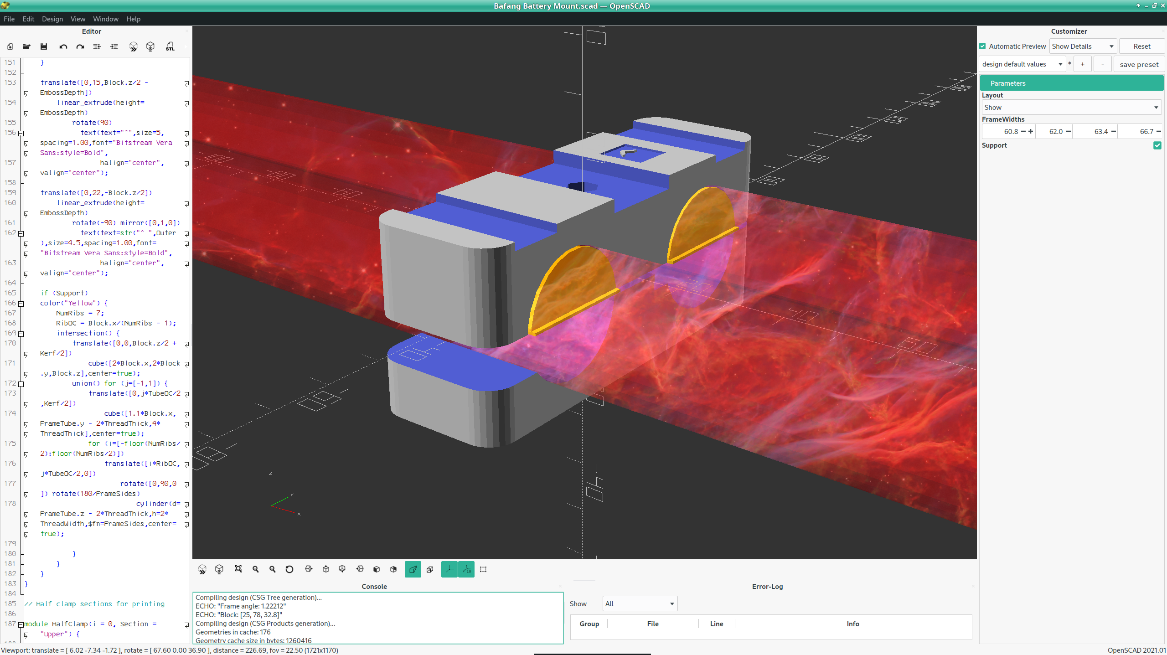Open the Show Details dropdown

coord(1082,46)
